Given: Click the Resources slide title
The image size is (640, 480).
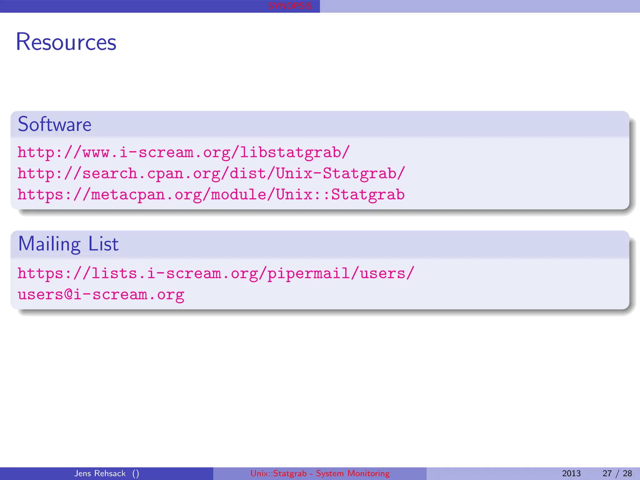Looking at the screenshot, I should (66, 42).
